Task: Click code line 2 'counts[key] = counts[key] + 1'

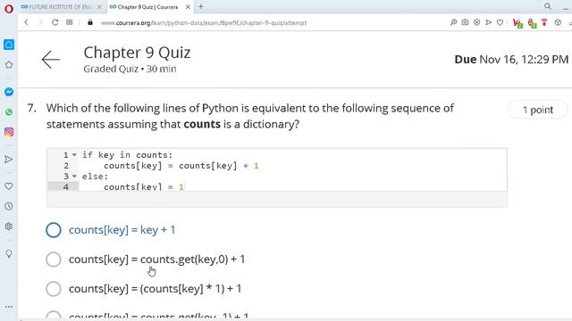Action: pos(181,166)
